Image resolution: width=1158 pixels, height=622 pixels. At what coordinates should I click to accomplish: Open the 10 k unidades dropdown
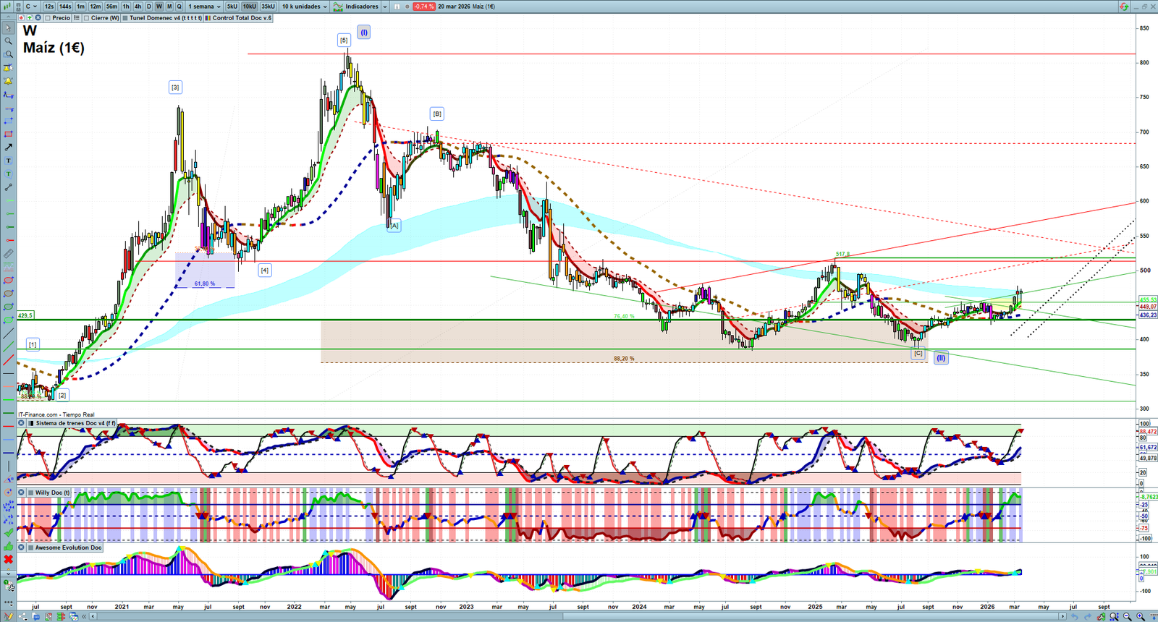pyautogui.click(x=304, y=7)
